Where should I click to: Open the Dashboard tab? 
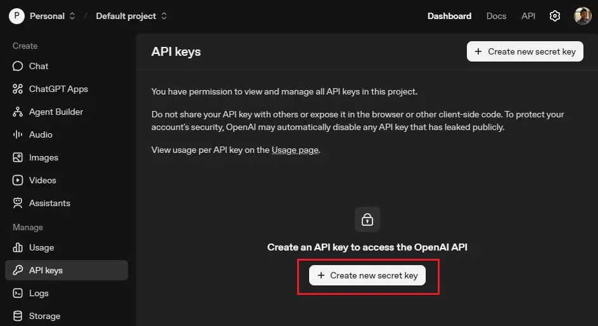tap(449, 16)
